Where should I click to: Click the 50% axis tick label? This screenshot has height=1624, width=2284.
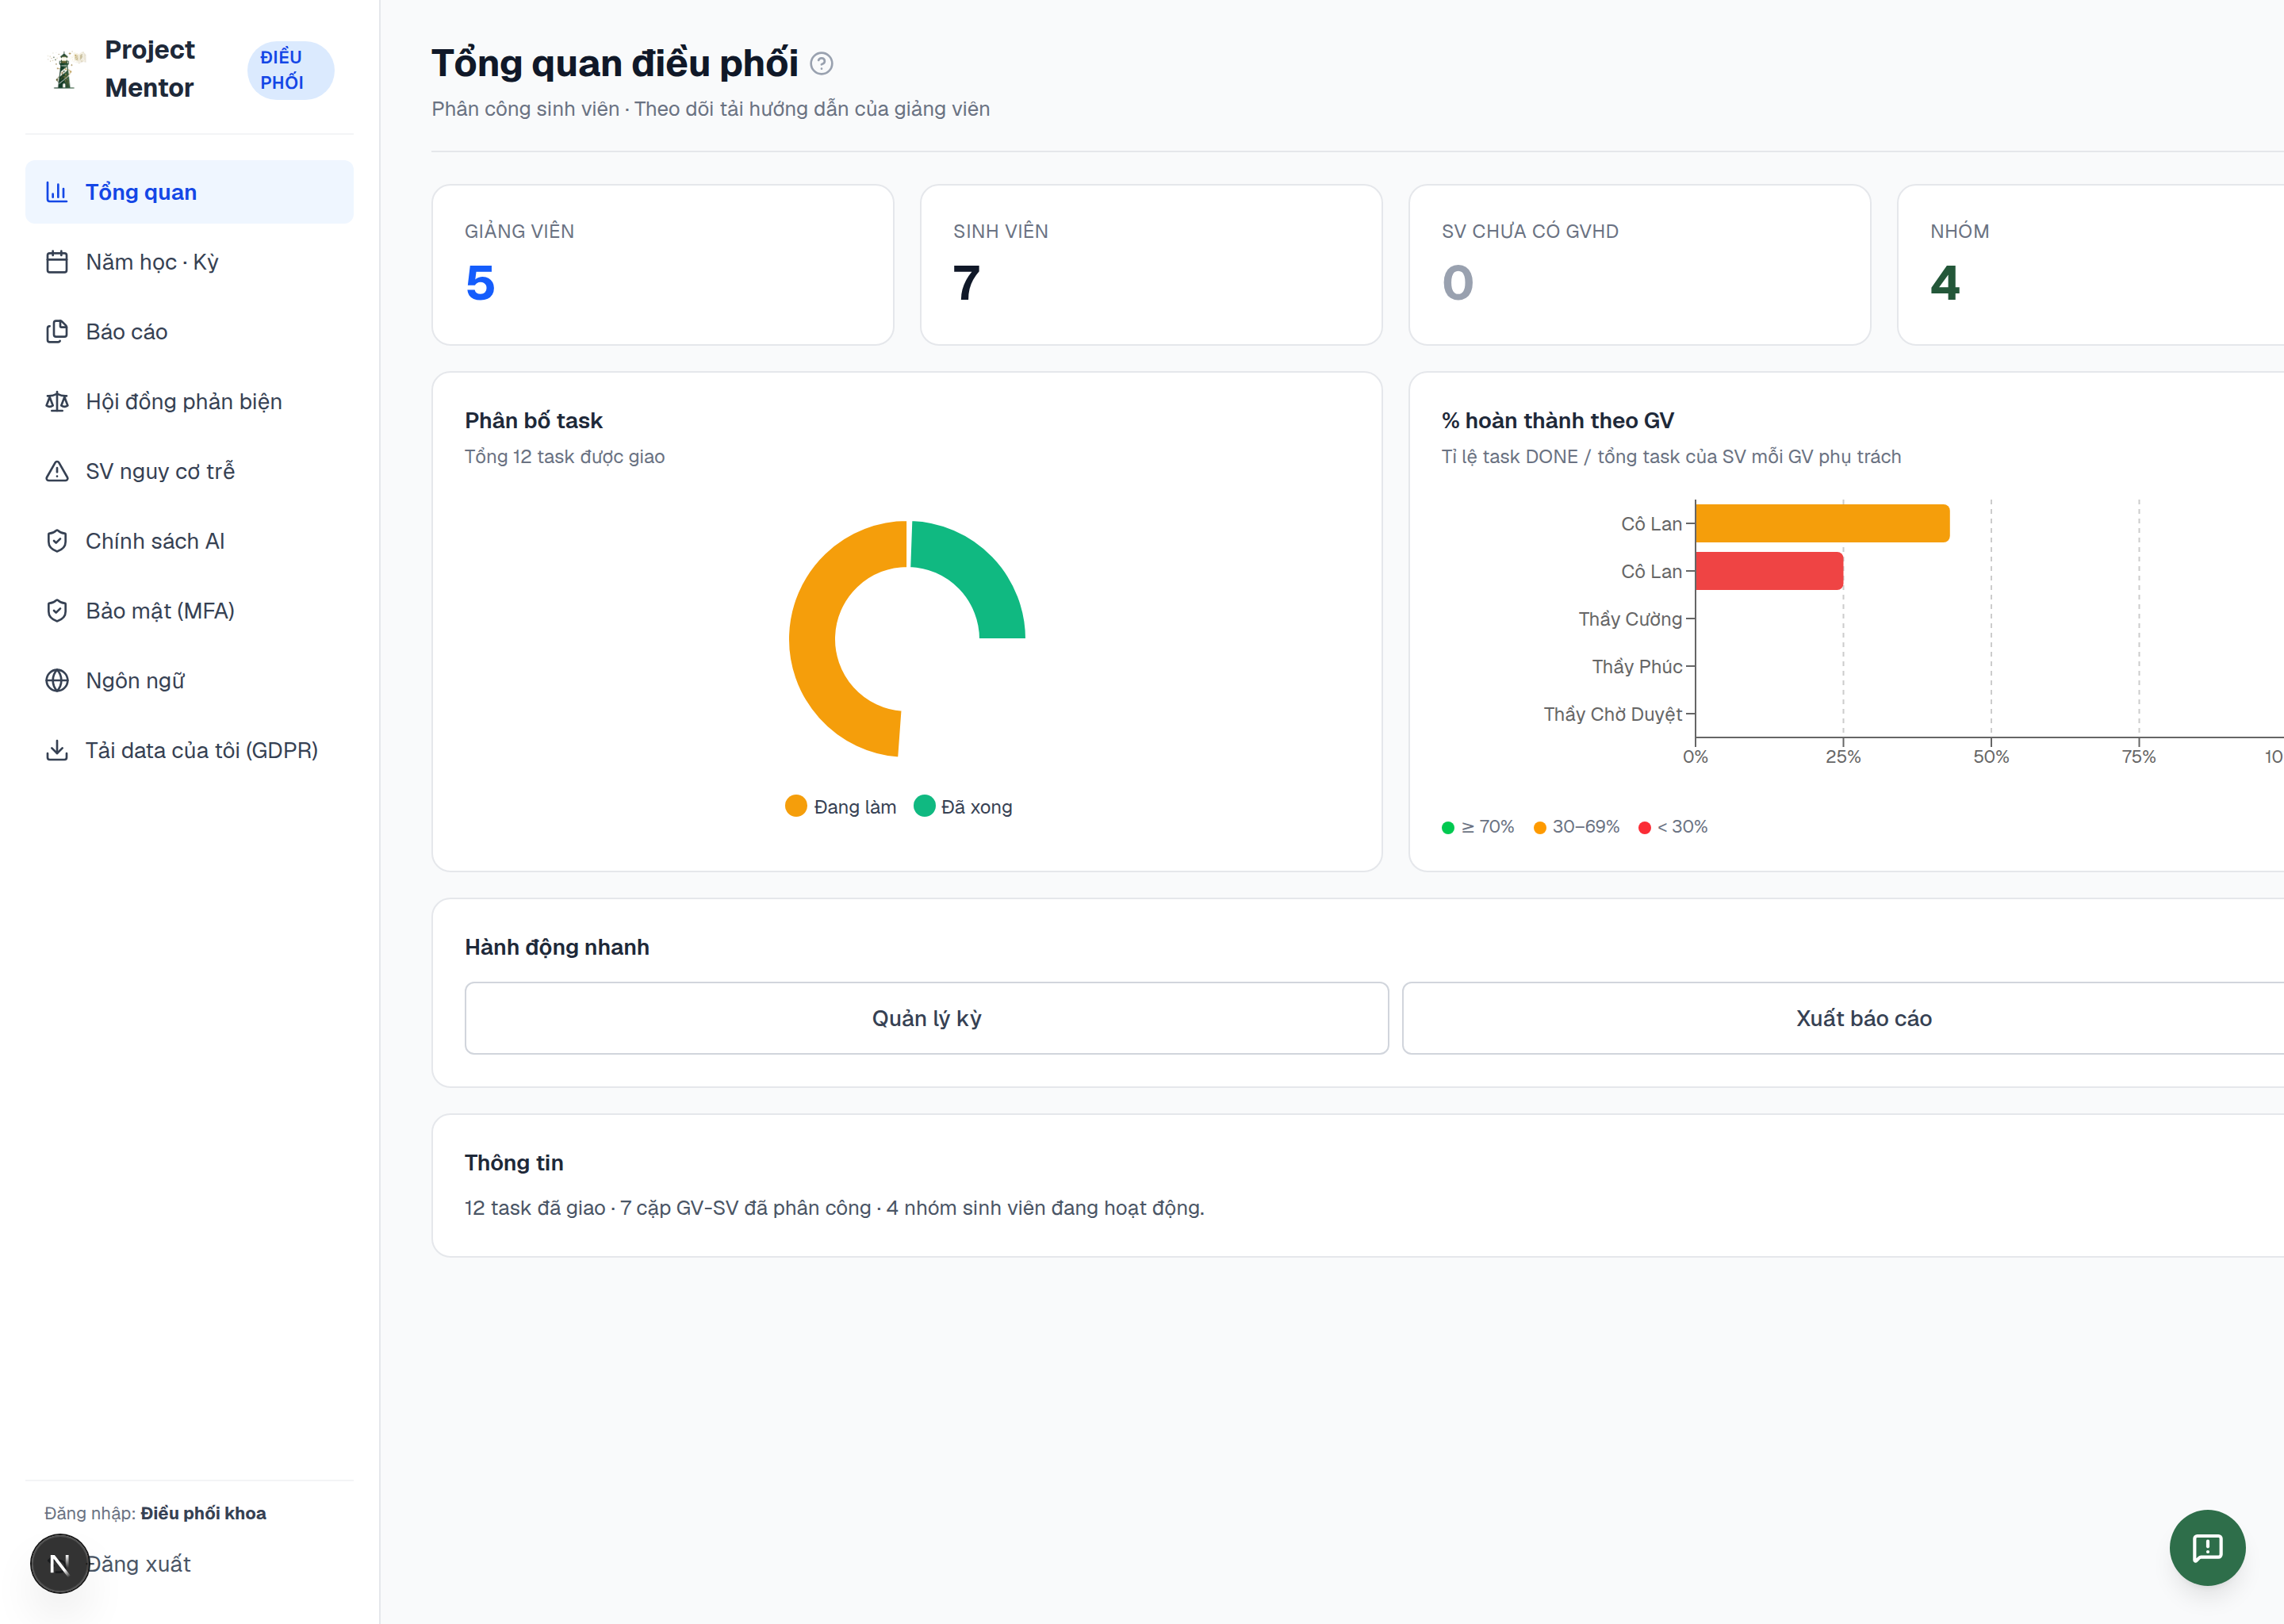tap(1991, 757)
